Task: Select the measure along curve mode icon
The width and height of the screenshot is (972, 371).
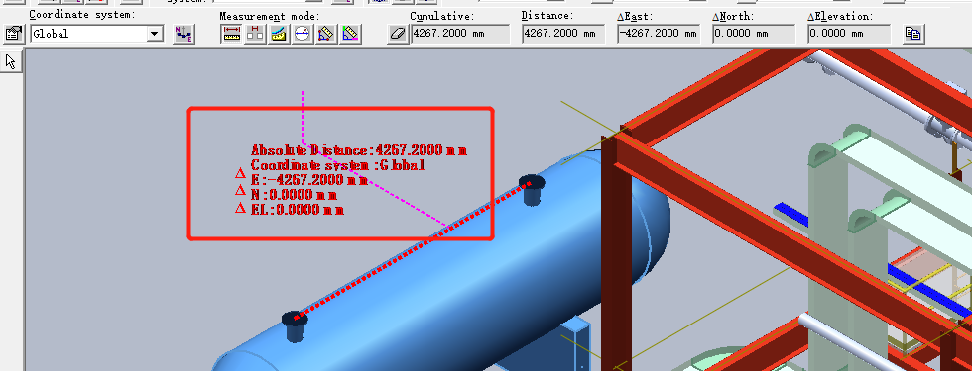Action: [279, 34]
